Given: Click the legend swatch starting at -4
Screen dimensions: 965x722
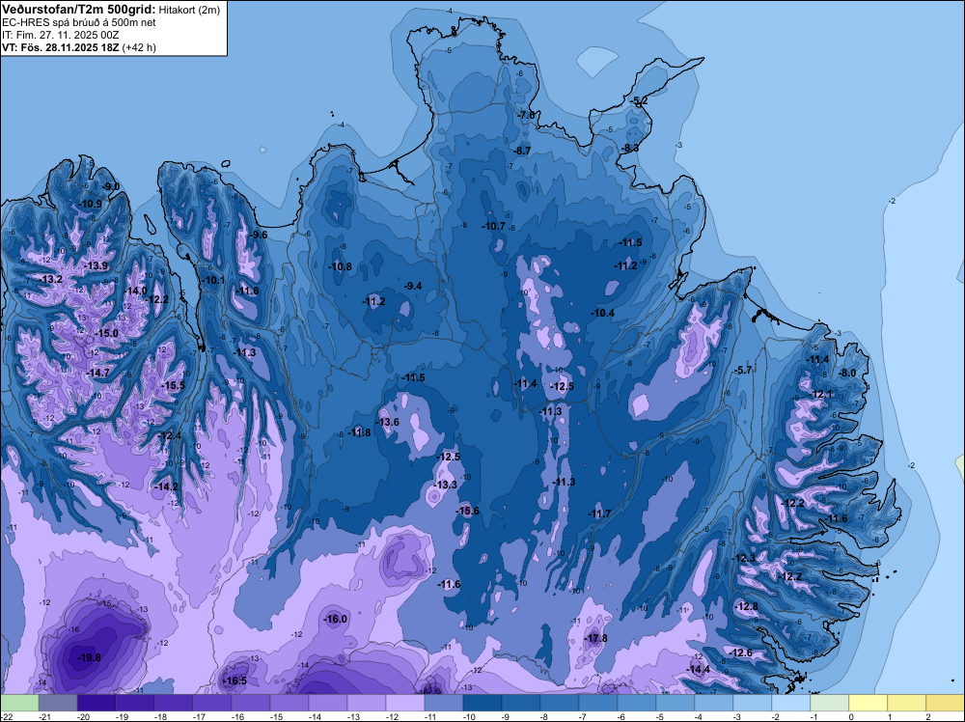Looking at the screenshot, I should (x=714, y=703).
